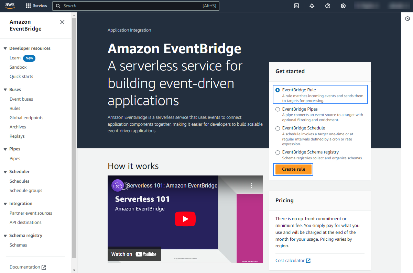Open the help question mark icon
The width and height of the screenshot is (413, 273).
click(x=328, y=6)
